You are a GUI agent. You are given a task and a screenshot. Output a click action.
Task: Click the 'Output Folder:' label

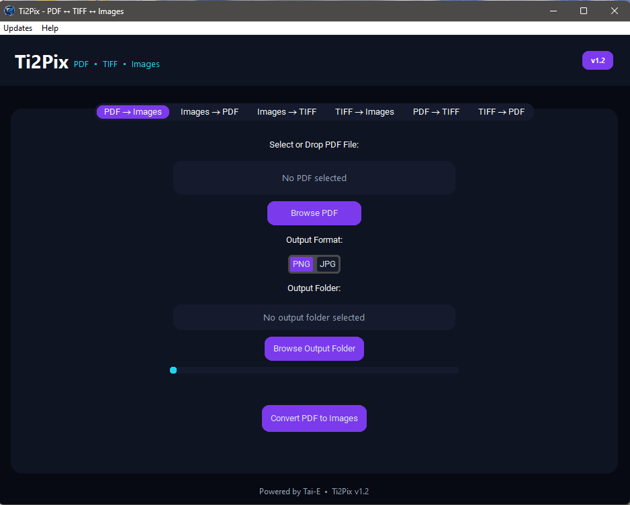[314, 288]
